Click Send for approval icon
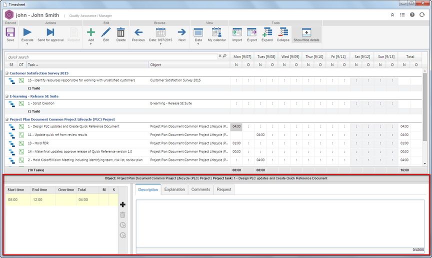This screenshot has height=258, width=432. [x=50, y=32]
